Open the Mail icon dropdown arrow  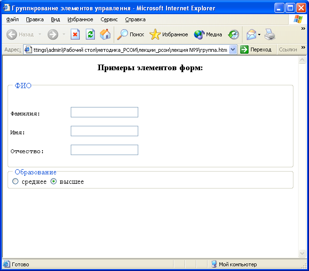coord(259,34)
